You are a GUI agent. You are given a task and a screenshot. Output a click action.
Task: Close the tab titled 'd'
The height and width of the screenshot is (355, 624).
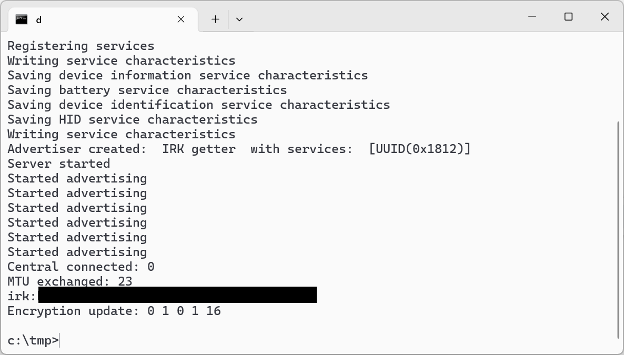click(180, 19)
